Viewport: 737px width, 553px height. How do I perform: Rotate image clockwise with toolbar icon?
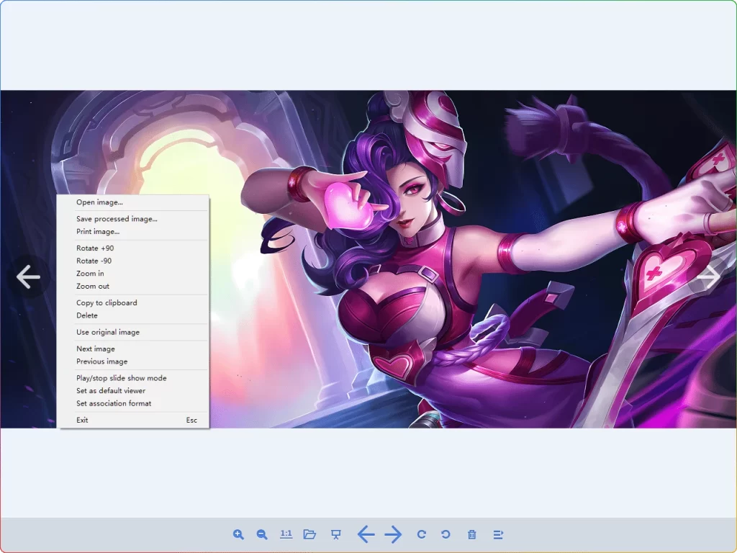click(421, 534)
